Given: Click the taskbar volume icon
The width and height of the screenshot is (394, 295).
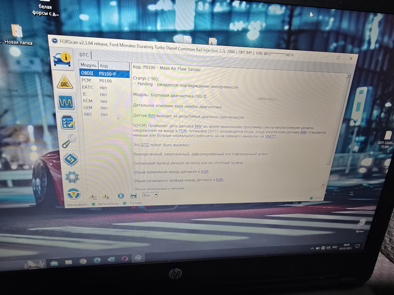Looking at the screenshot, I should 328,248.
